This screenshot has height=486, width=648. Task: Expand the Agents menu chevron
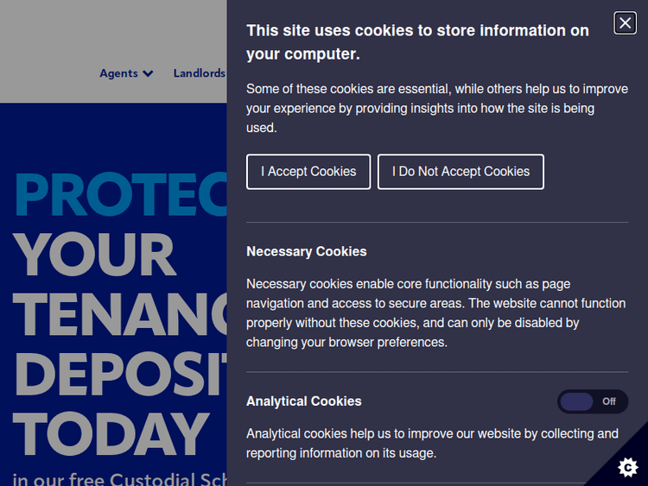[149, 73]
